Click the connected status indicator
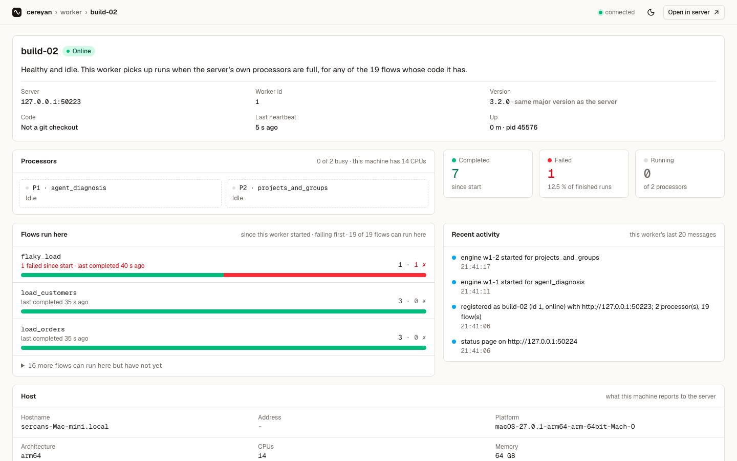Viewport: 737px width, 461px height. coord(616,12)
